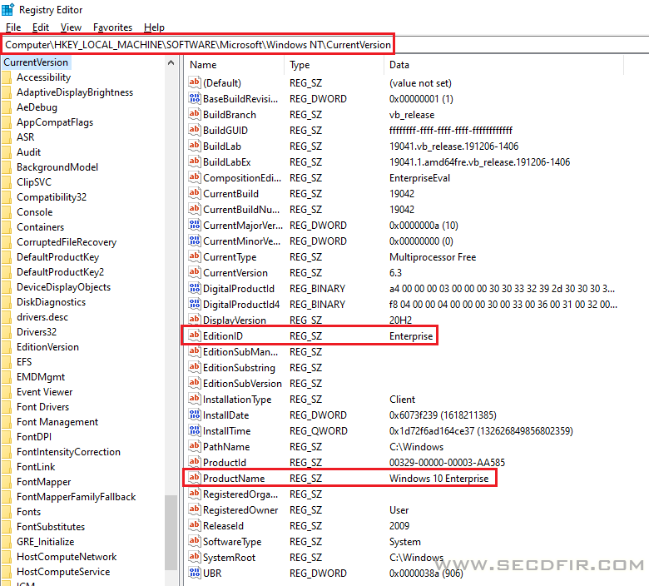649x586 pixels.
Task: Select the HostComputeNetwork key
Action: point(67,557)
